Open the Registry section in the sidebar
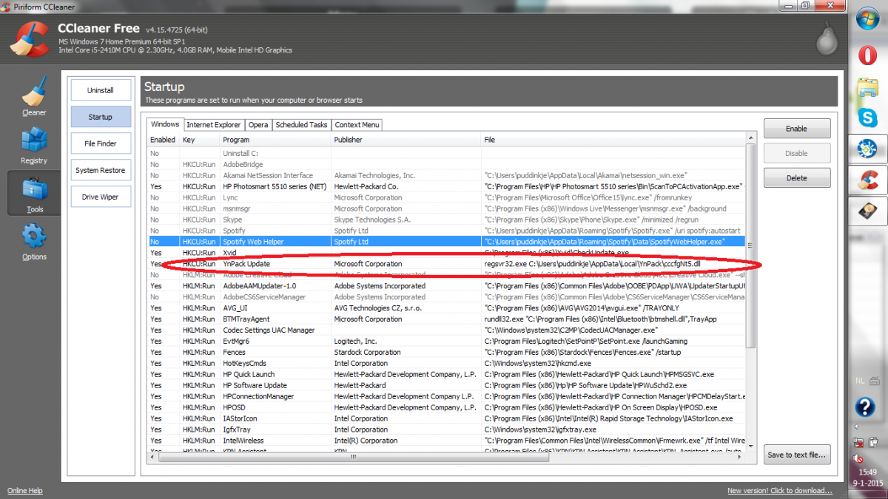 tap(33, 145)
